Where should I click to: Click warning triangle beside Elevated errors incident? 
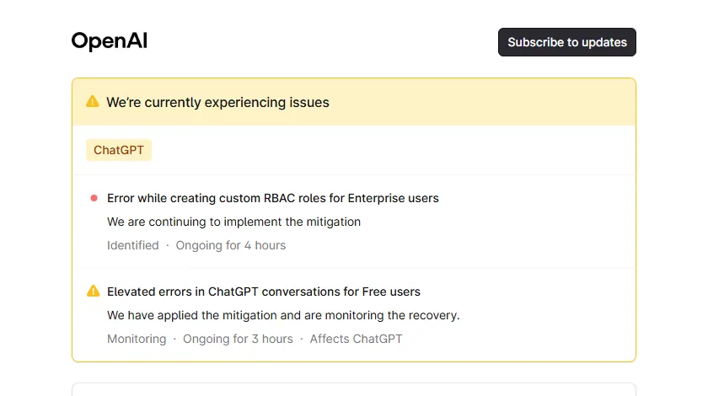pos(93,292)
